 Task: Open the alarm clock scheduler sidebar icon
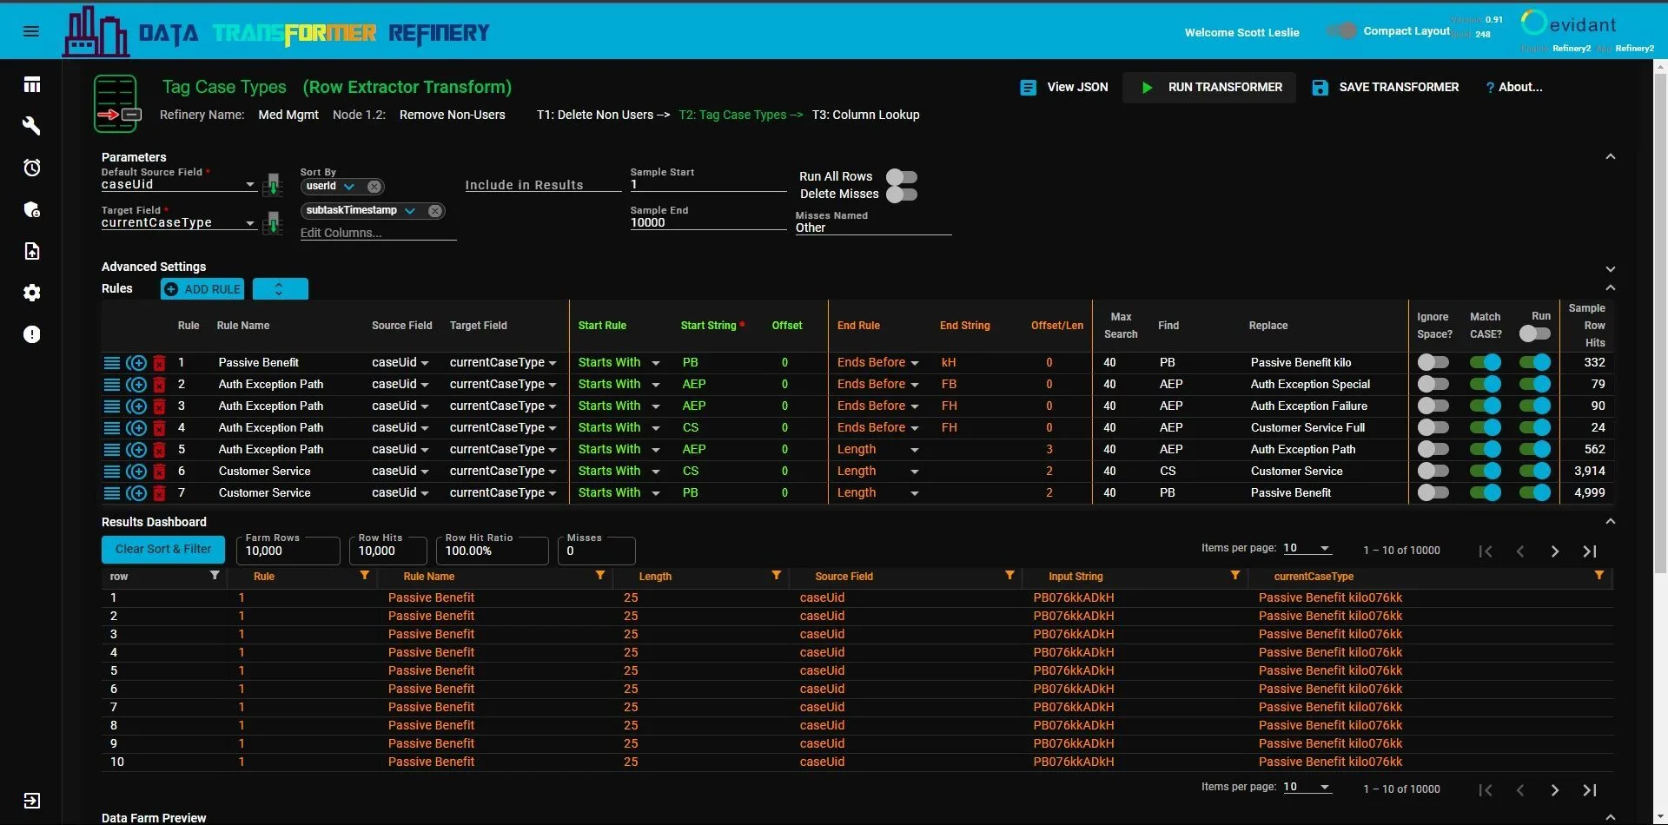(31, 168)
